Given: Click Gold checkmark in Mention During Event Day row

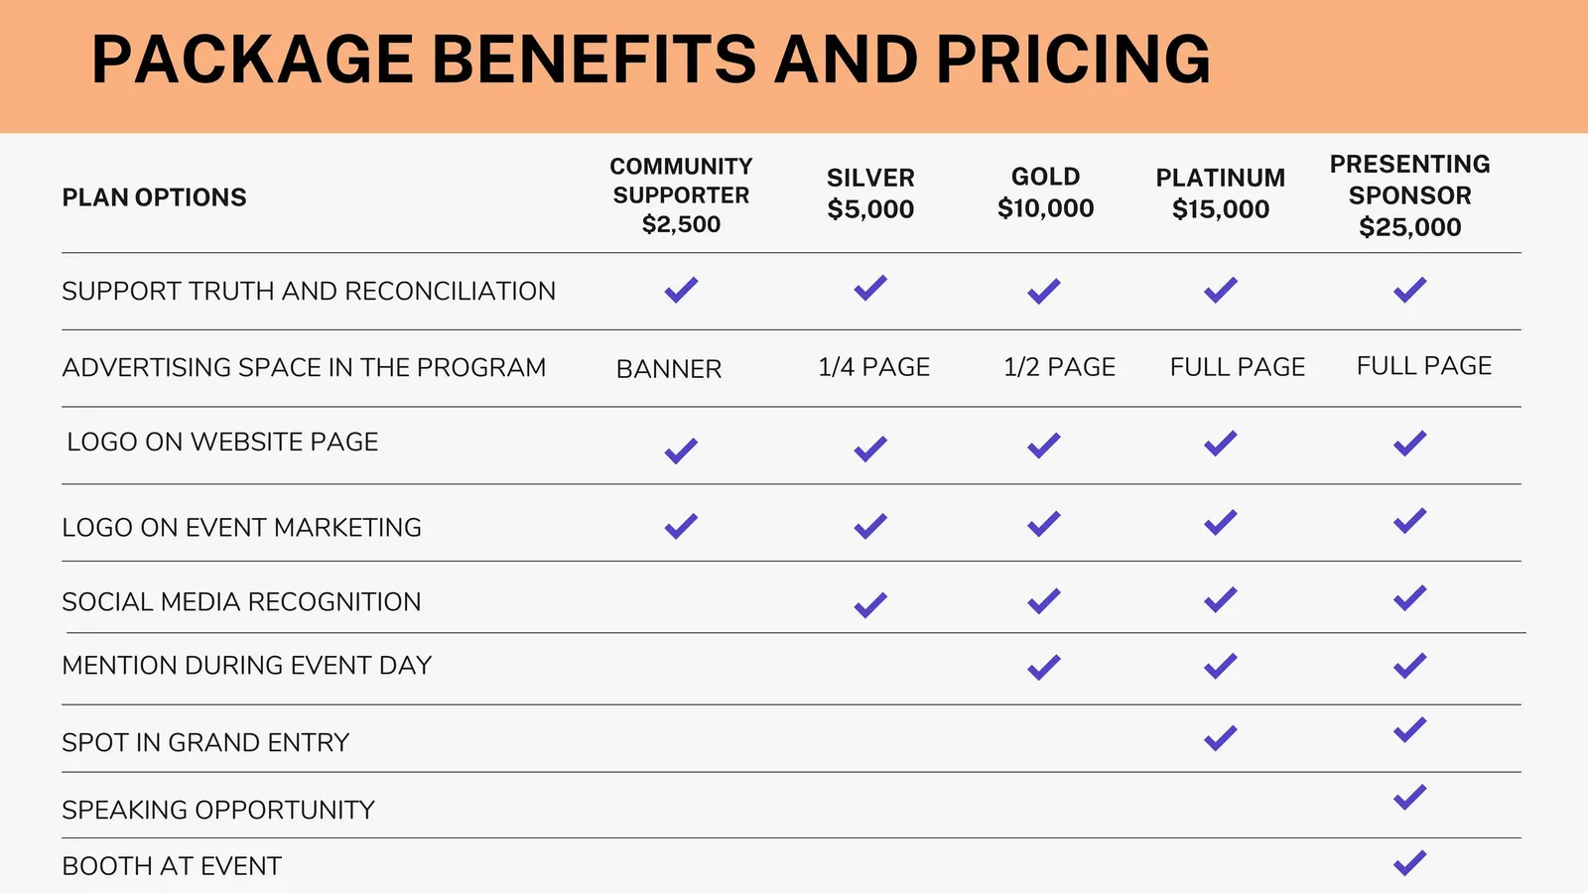Looking at the screenshot, I should coord(1044,667).
